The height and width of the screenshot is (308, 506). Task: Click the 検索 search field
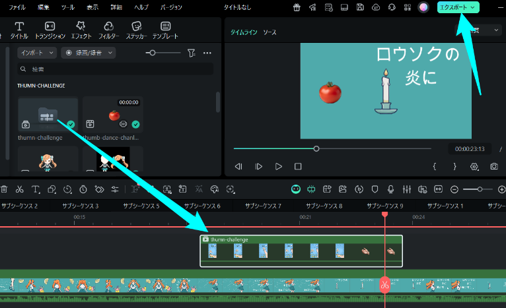(115, 69)
